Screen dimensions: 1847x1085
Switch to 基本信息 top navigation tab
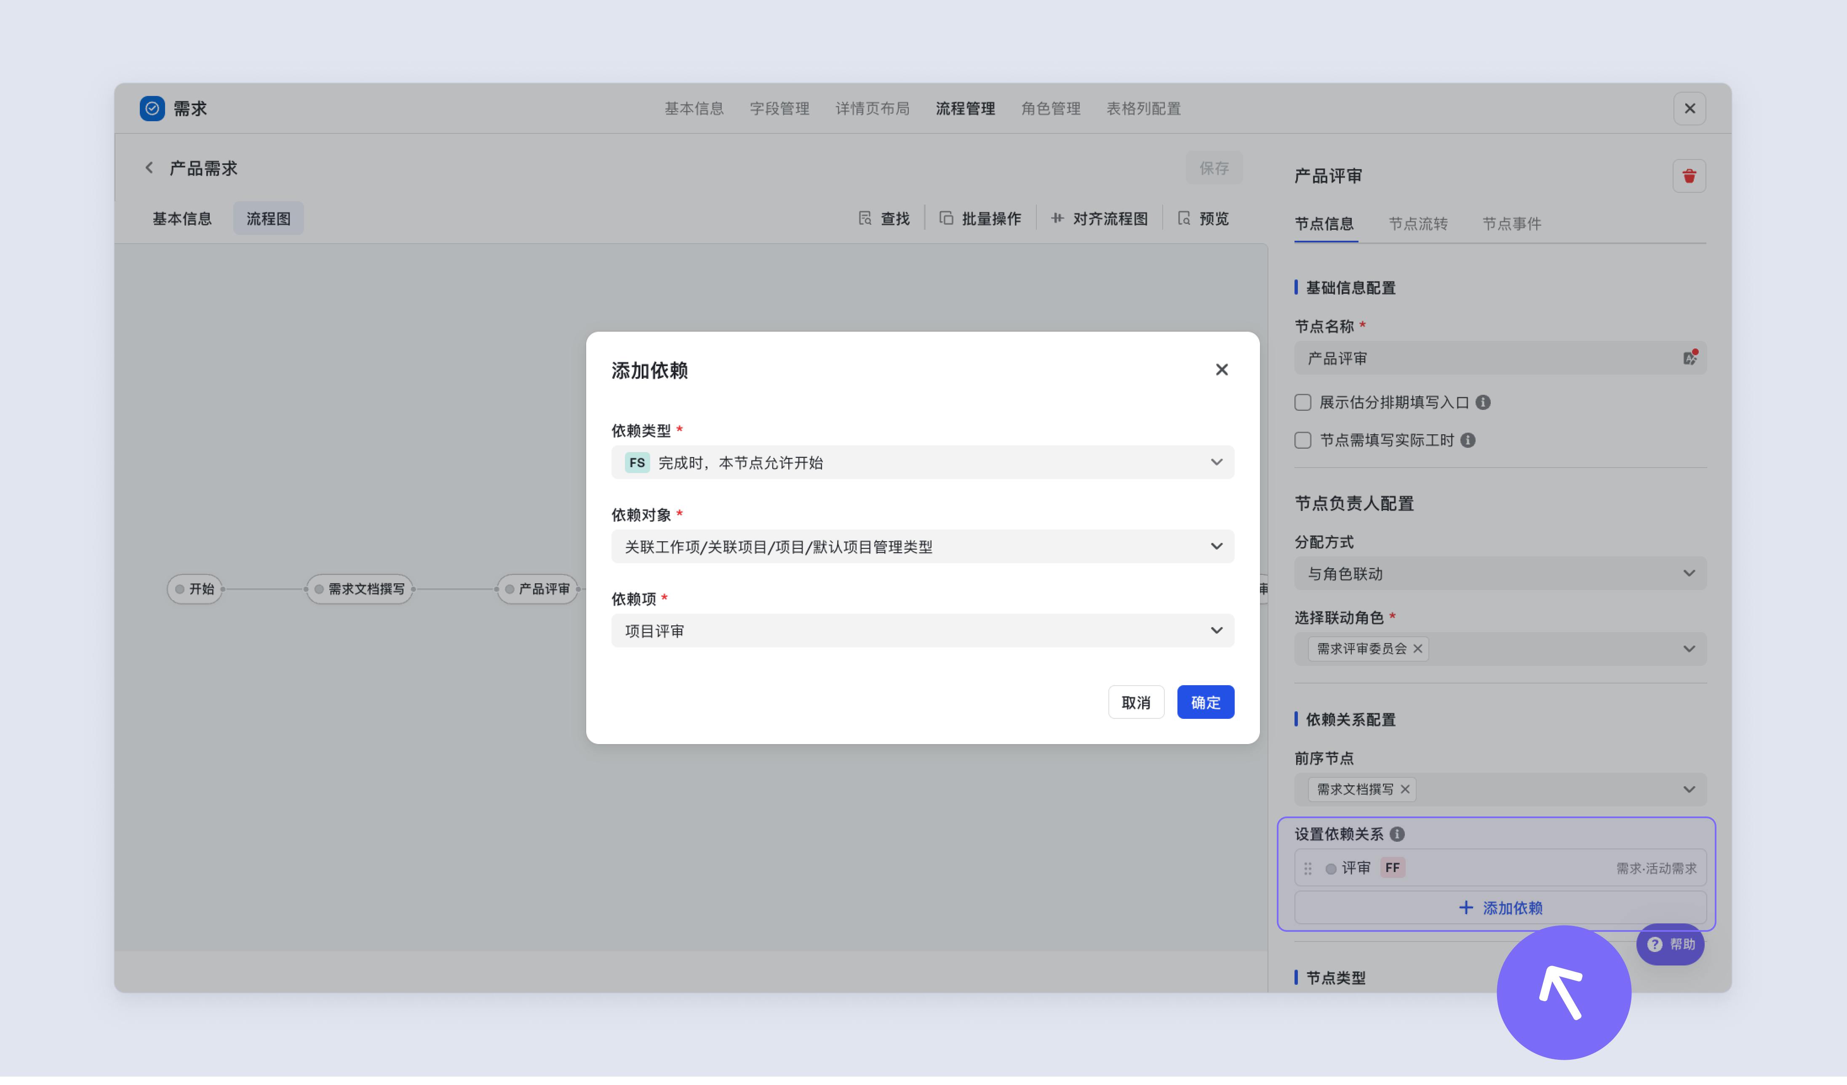[x=693, y=109]
